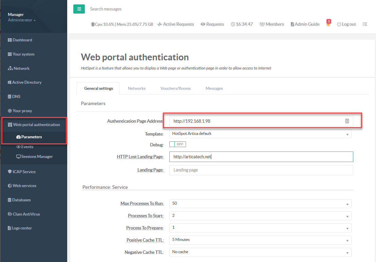Click the contact icon in the address field
The height and width of the screenshot is (262, 376).
(x=347, y=121)
